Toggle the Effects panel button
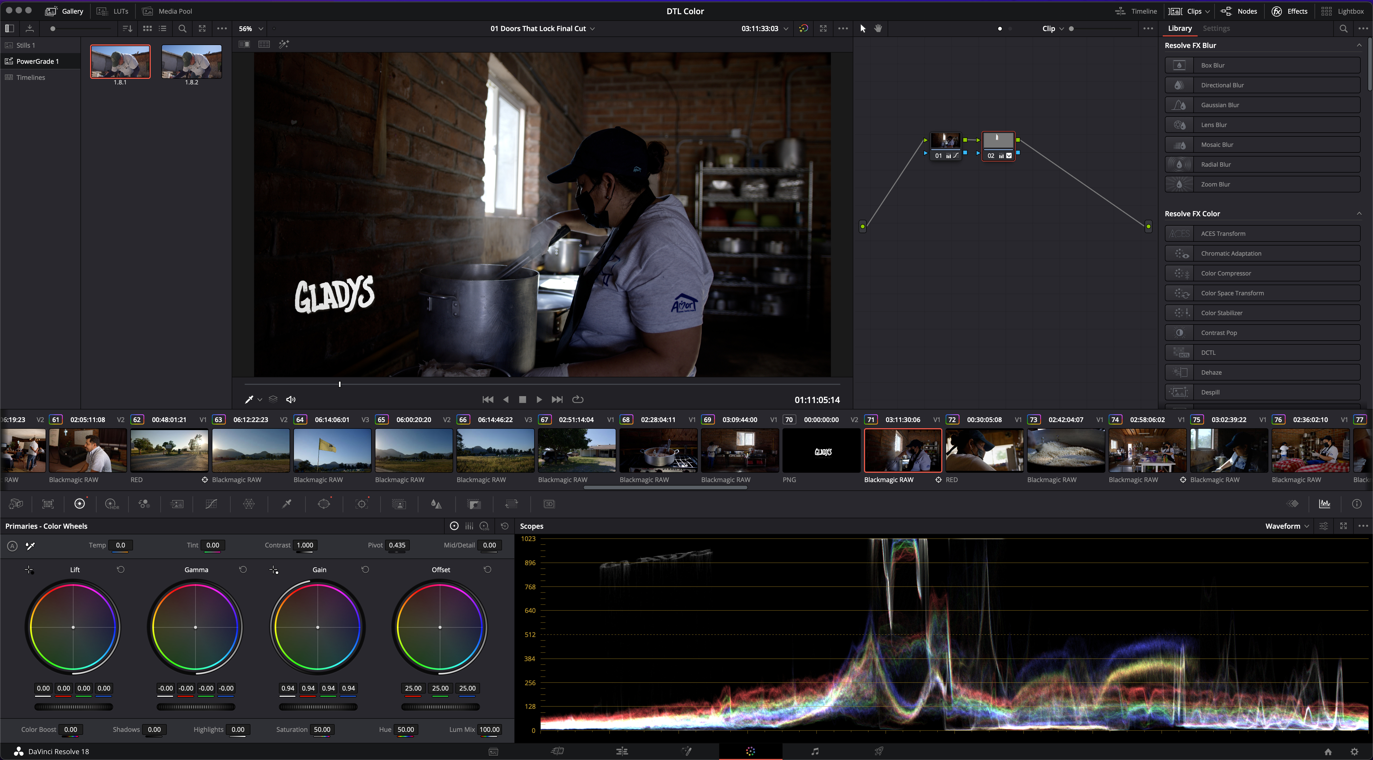 pos(1289,11)
